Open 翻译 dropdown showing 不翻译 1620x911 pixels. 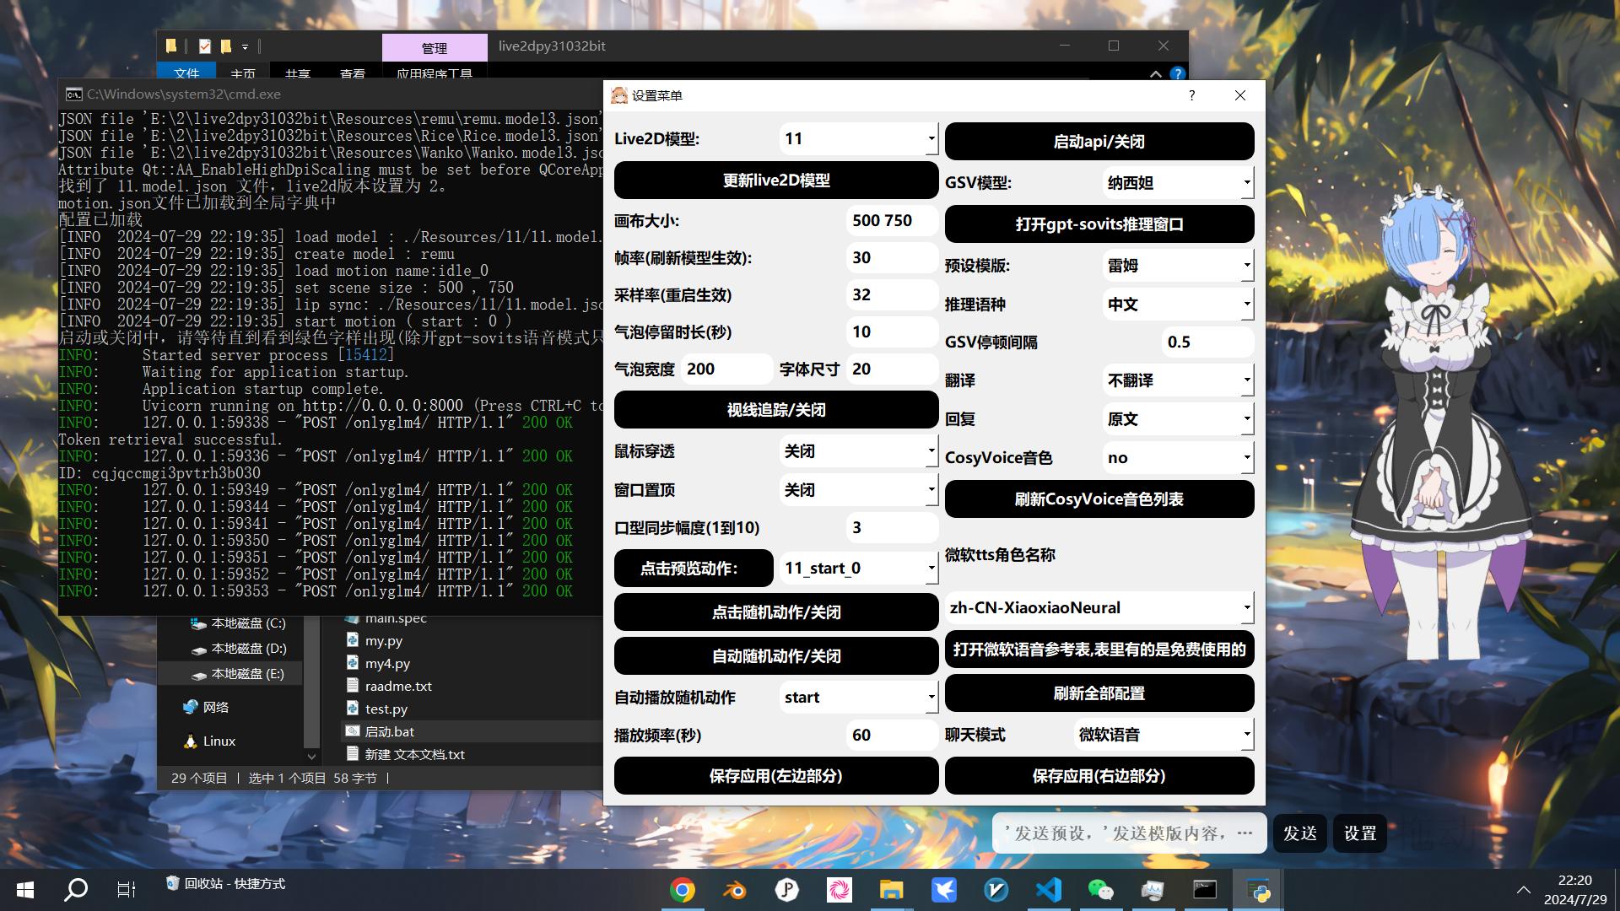point(1178,380)
